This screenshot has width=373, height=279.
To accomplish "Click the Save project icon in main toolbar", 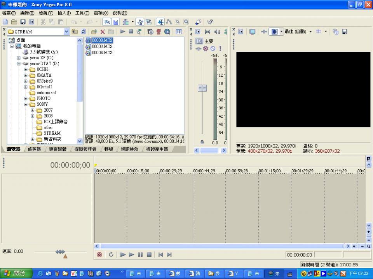I will (x=23, y=22).
